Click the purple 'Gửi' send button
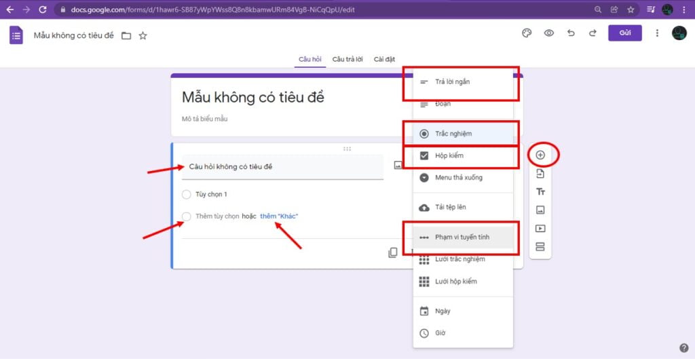 (x=624, y=33)
